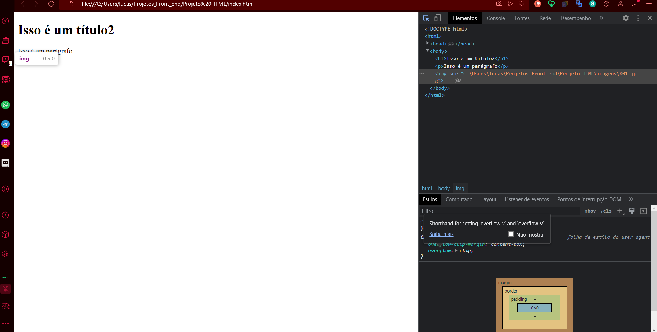The image size is (657, 332).
Task: Select html in the breadcrumb
Action: [427, 188]
